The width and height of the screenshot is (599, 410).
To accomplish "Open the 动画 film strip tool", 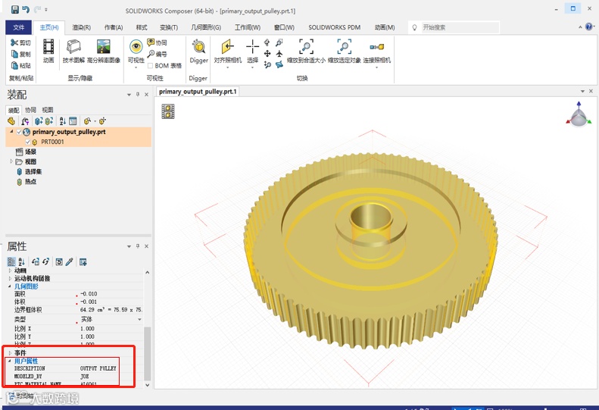I will pyautogui.click(x=48, y=51).
